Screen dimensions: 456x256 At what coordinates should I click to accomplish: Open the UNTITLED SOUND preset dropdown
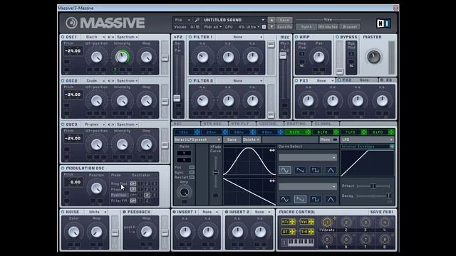click(234, 20)
